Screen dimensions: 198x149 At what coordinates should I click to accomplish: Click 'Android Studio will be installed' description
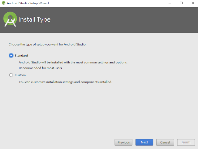click(73, 62)
